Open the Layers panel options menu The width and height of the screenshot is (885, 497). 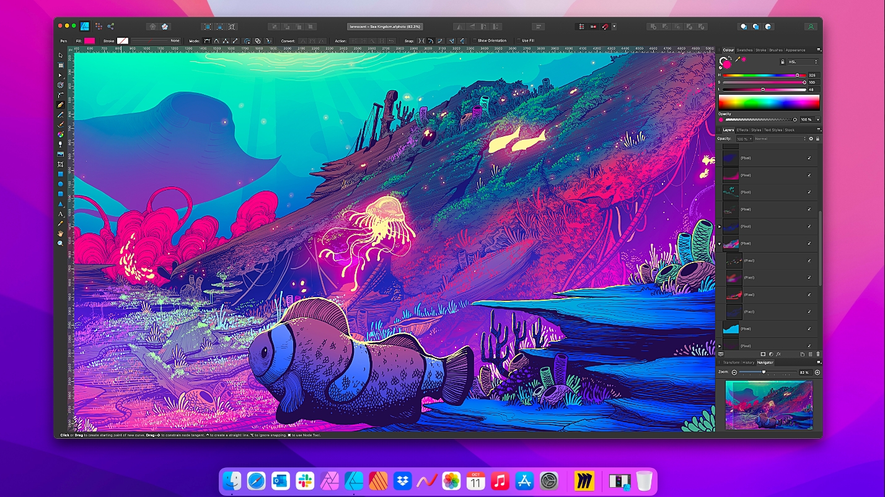click(x=819, y=130)
